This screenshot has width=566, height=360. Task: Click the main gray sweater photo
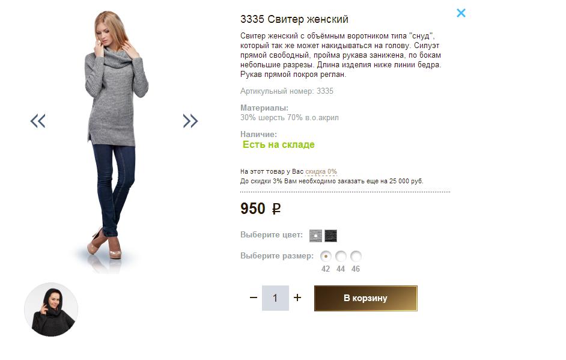click(x=114, y=138)
